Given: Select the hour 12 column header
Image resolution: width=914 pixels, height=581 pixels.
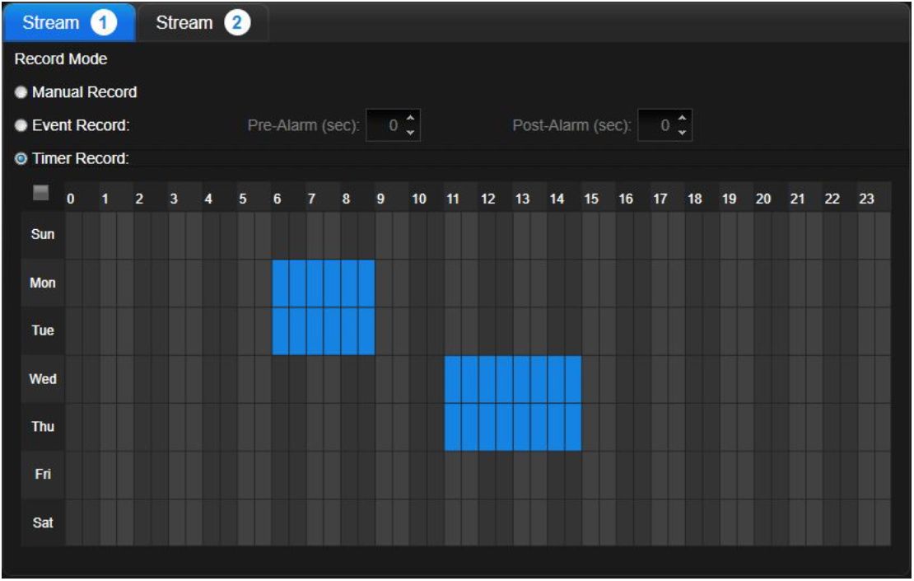Looking at the screenshot, I should [487, 199].
